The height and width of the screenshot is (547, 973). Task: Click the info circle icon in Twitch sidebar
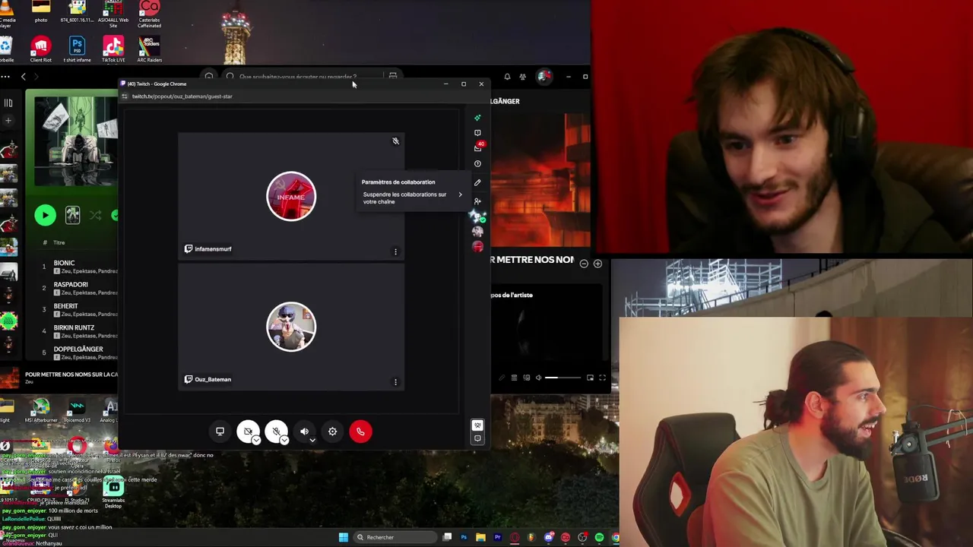(477, 164)
